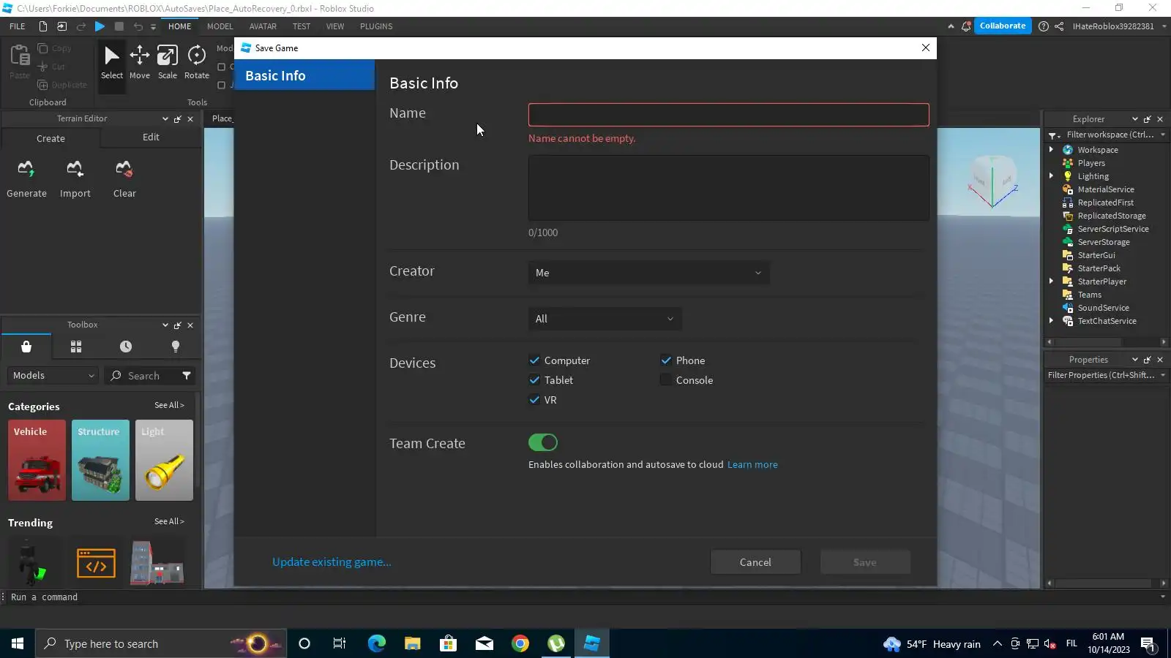The image size is (1171, 658).
Task: Switch to the Edit tab in Terrain Editor
Action: [151, 137]
